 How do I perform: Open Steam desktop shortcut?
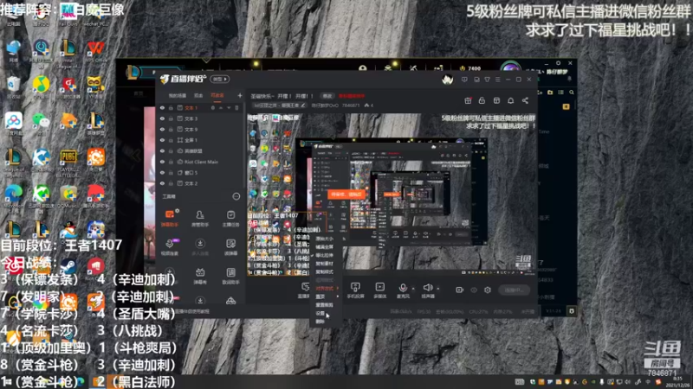68,266
